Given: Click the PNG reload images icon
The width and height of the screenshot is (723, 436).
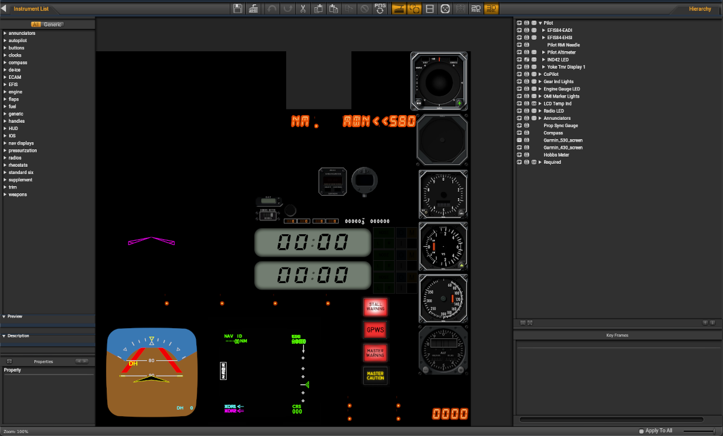Looking at the screenshot, I should pos(380,9).
